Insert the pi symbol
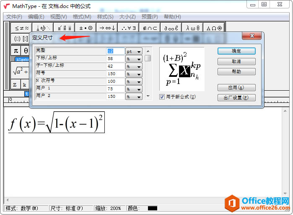293x215 pixels. [16, 50]
